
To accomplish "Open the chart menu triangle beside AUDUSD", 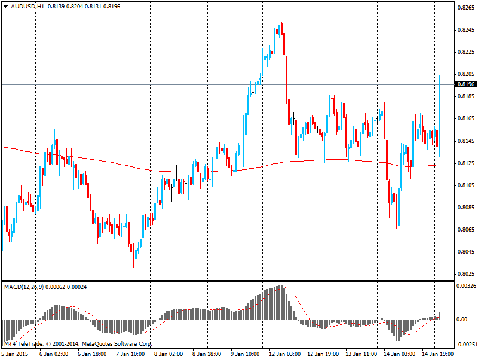I will coord(5,6).
